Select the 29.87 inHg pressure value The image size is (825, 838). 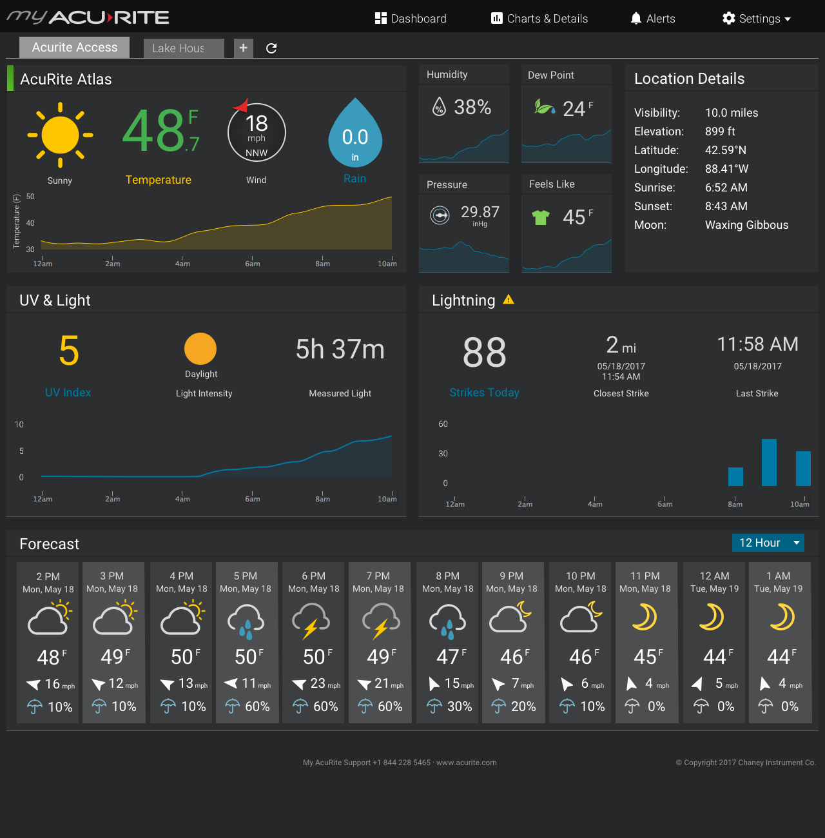480,215
